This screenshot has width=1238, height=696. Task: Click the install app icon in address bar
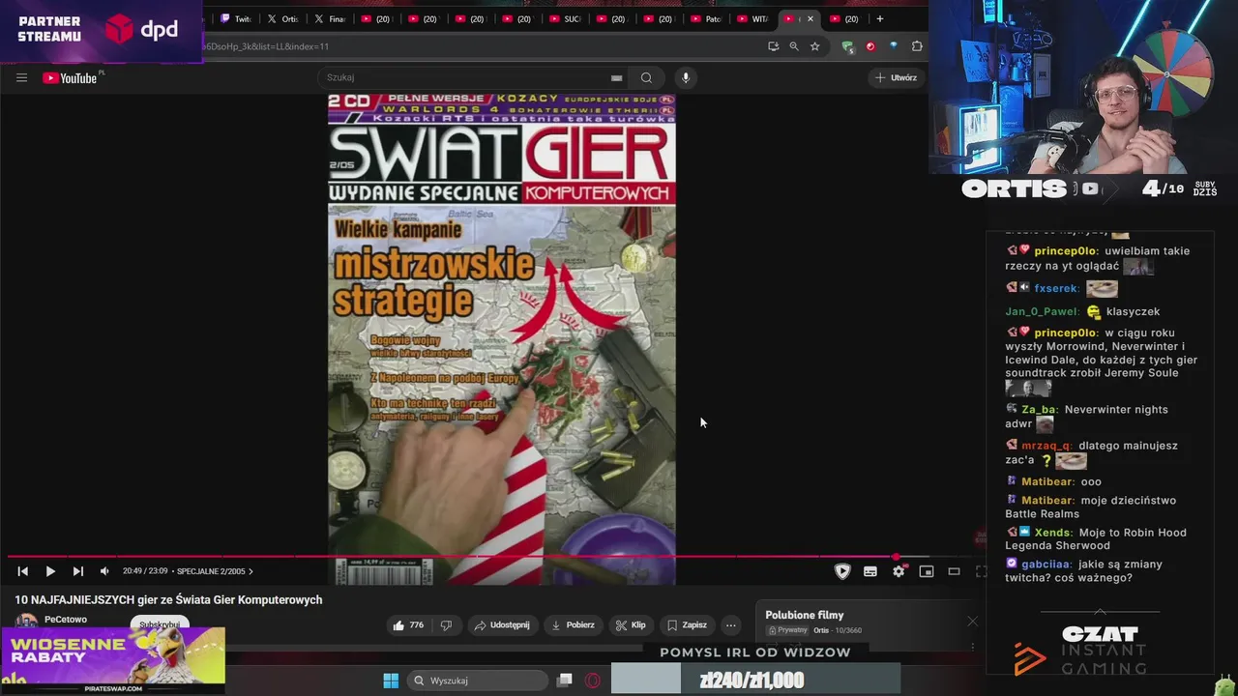773,46
